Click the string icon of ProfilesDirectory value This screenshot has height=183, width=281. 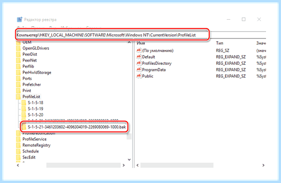coord(139,63)
